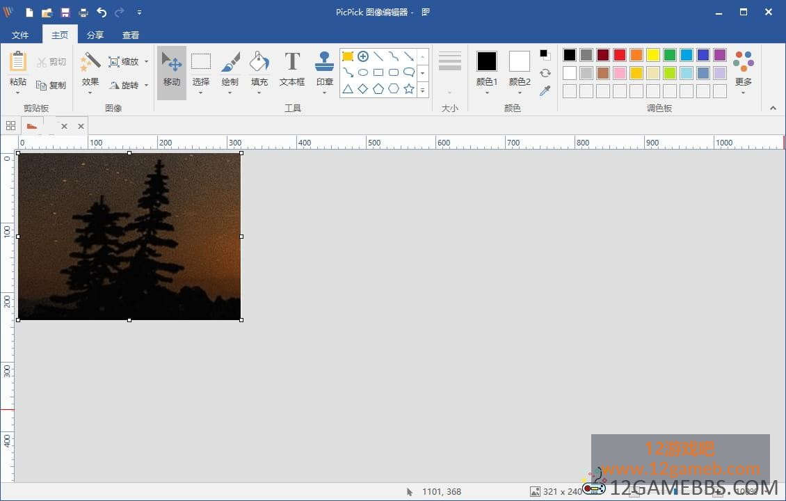The height and width of the screenshot is (501, 786).
Task: Select the 移动 (Move) tool
Action: point(171,72)
